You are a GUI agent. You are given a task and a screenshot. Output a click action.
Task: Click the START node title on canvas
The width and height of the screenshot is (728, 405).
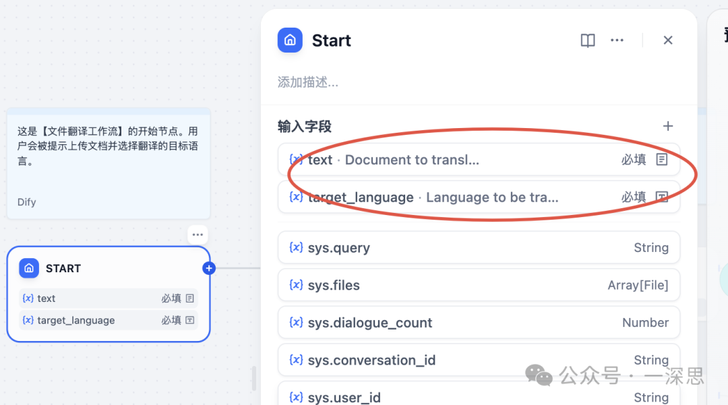[63, 268]
